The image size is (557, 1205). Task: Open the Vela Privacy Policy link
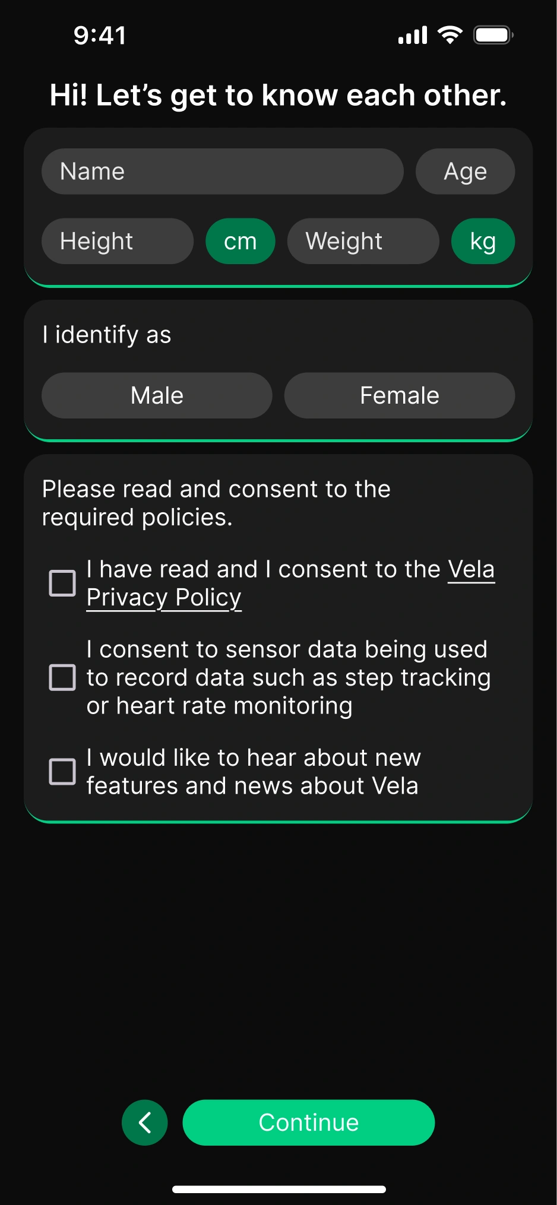coord(164,598)
